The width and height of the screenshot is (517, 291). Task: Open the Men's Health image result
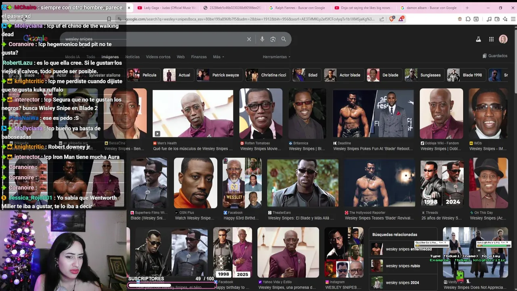[193, 114]
